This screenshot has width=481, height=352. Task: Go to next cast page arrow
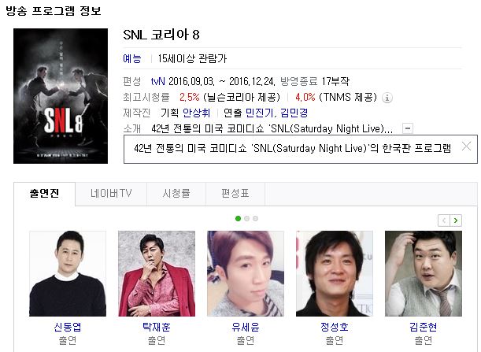tap(456, 220)
